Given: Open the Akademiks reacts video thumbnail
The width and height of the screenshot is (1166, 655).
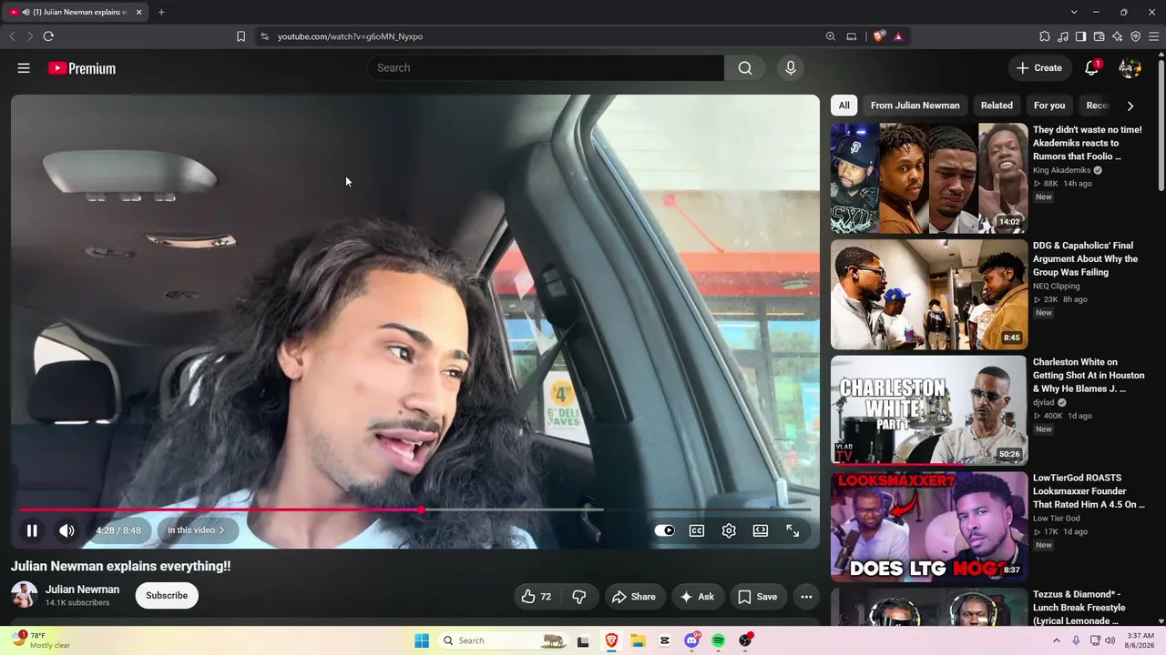Looking at the screenshot, I should (x=928, y=178).
